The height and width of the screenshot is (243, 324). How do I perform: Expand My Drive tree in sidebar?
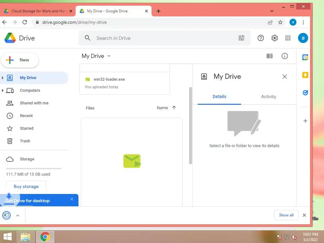pos(3,78)
